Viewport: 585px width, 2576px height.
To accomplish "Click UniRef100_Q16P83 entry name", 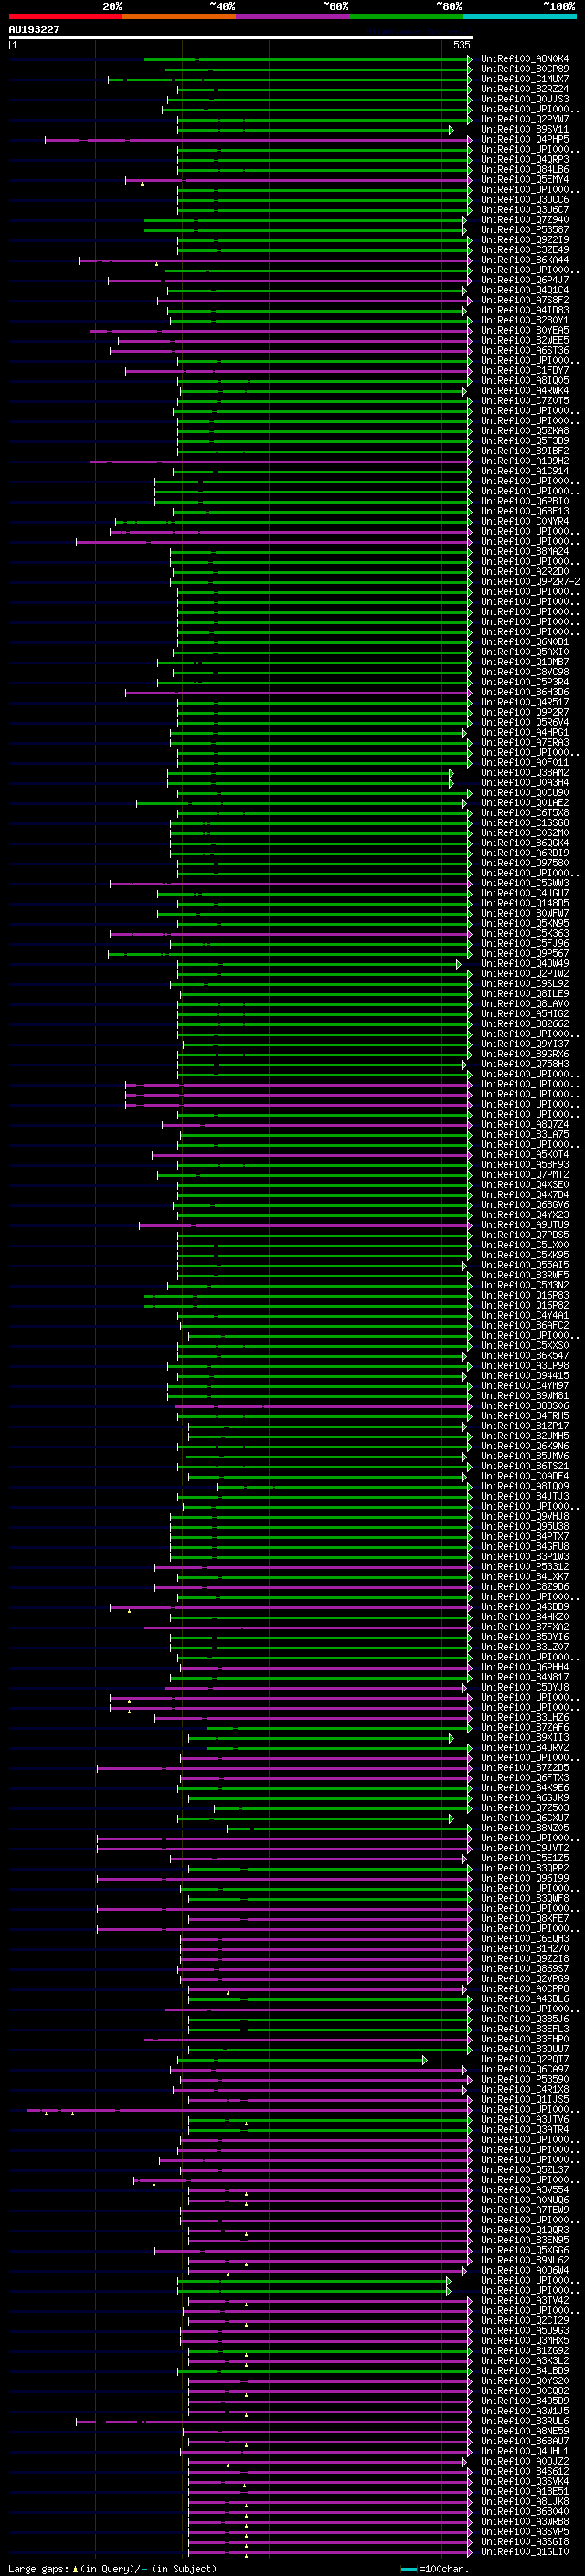I will click(524, 1295).
